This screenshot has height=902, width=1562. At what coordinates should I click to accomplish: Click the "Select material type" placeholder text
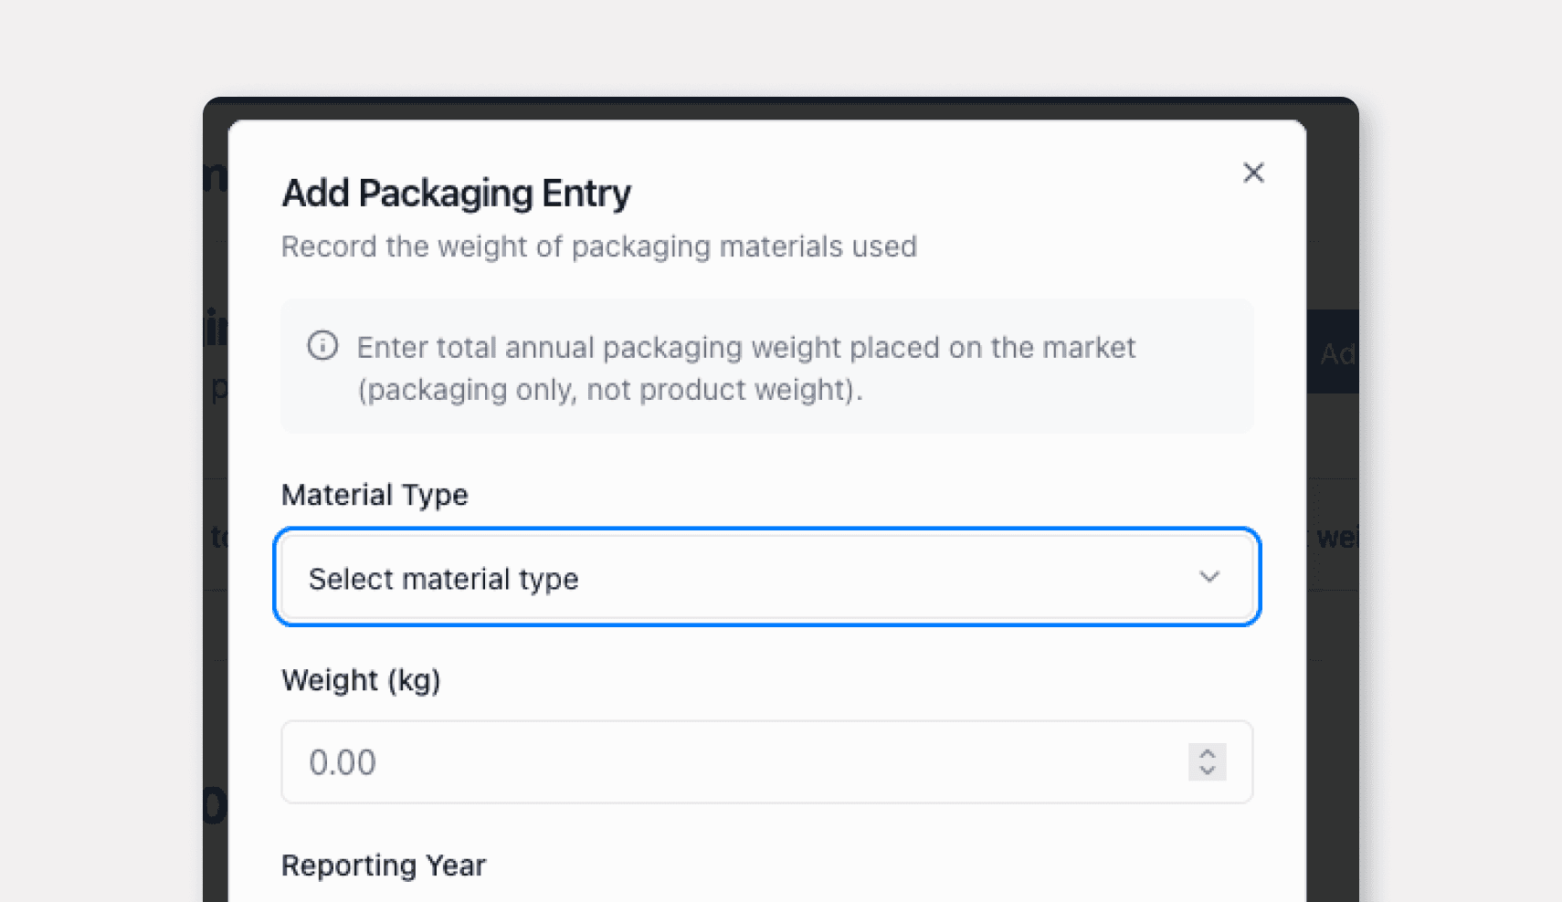click(x=444, y=579)
